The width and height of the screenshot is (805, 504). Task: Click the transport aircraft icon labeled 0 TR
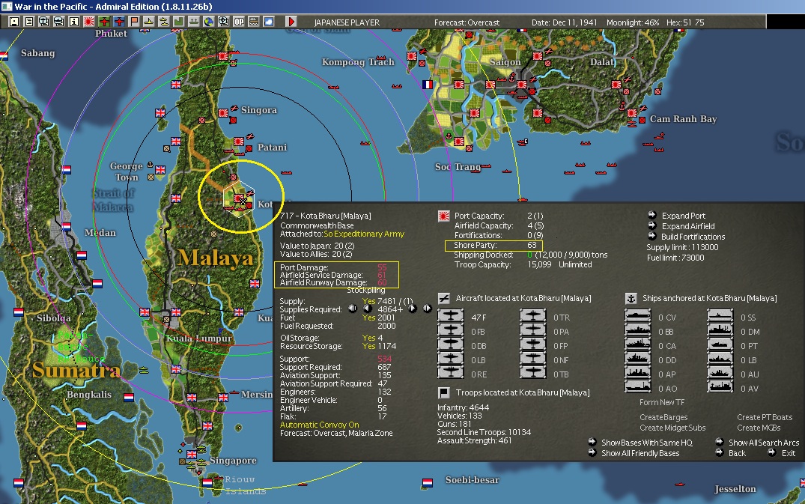[x=532, y=317]
